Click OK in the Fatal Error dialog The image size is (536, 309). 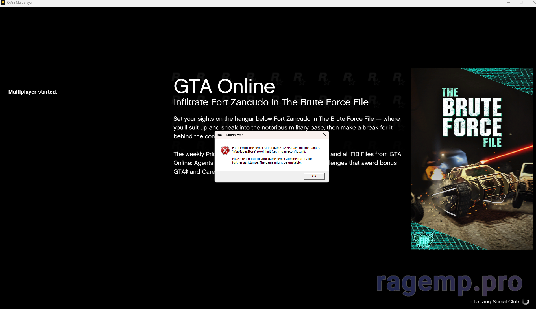[x=314, y=176]
